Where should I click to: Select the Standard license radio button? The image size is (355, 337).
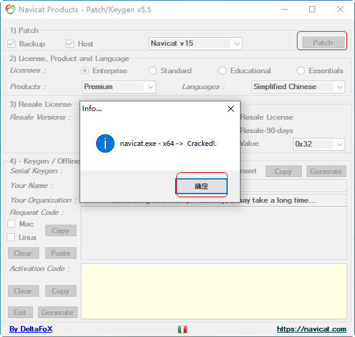point(152,71)
